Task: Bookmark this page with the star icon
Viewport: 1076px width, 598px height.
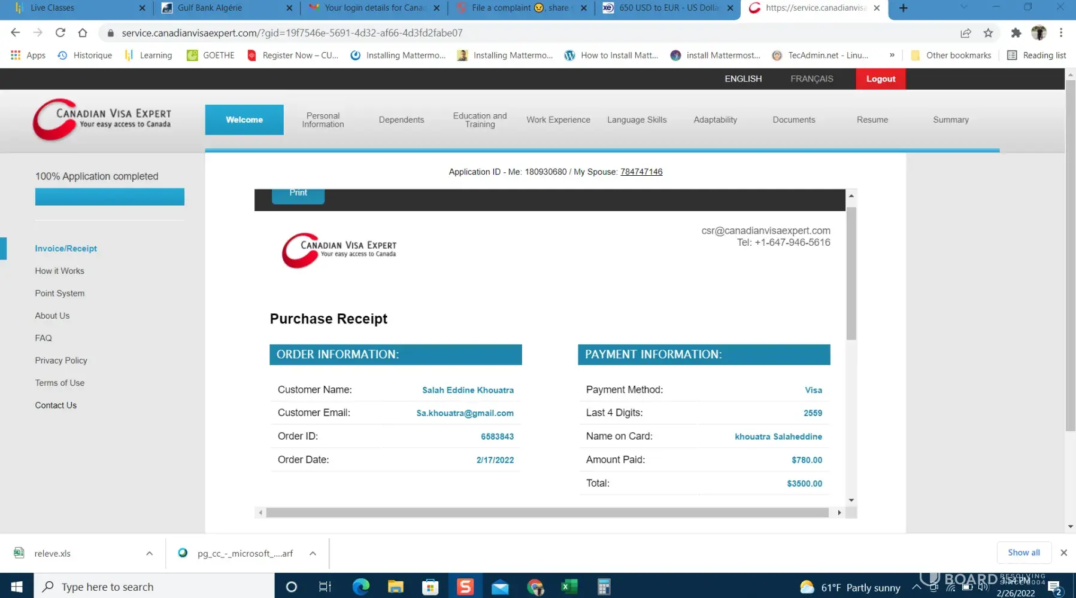Action: tap(988, 33)
